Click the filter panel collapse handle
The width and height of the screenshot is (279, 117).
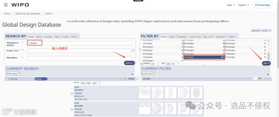[x=204, y=66]
